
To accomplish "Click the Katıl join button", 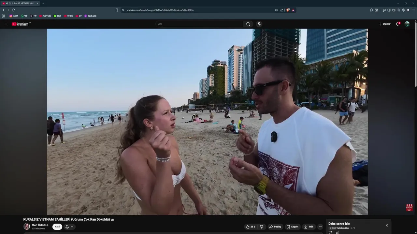I will point(57,227).
